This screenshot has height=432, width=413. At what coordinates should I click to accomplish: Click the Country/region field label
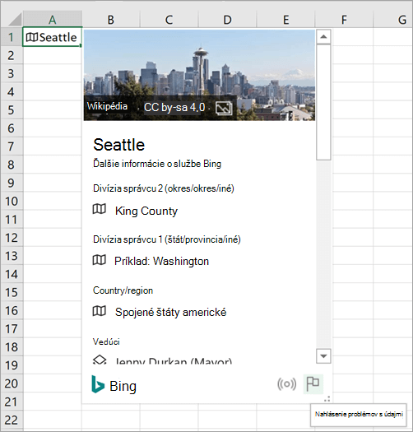pyautogui.click(x=123, y=290)
